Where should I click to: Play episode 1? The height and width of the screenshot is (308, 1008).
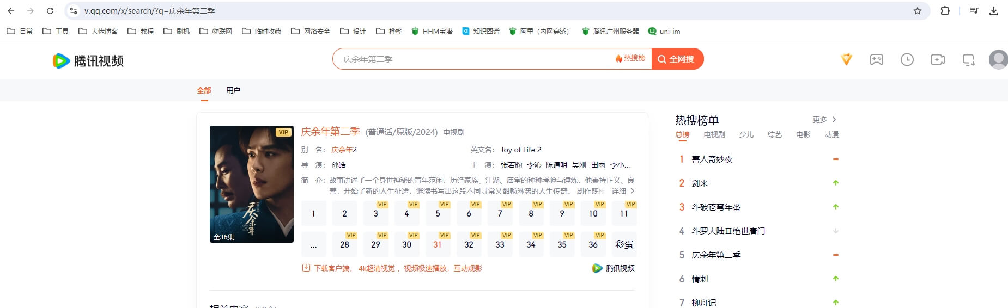point(313,213)
